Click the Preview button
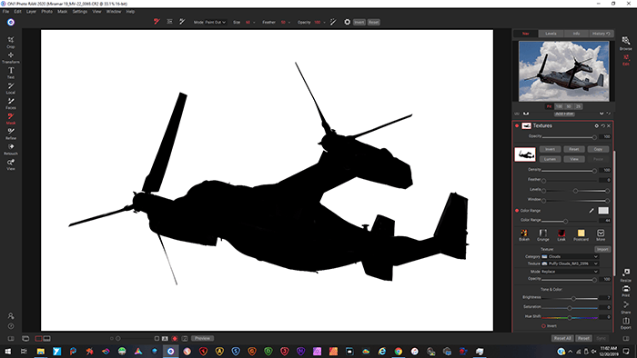 (x=203, y=338)
